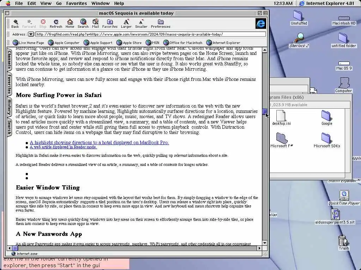Go back with the Back toolbar button
The image size is (361, 270).
pyautogui.click(x=15, y=24)
